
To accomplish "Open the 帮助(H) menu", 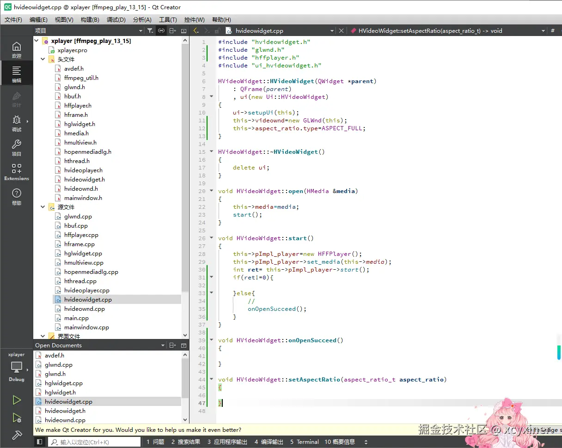I will pos(221,20).
